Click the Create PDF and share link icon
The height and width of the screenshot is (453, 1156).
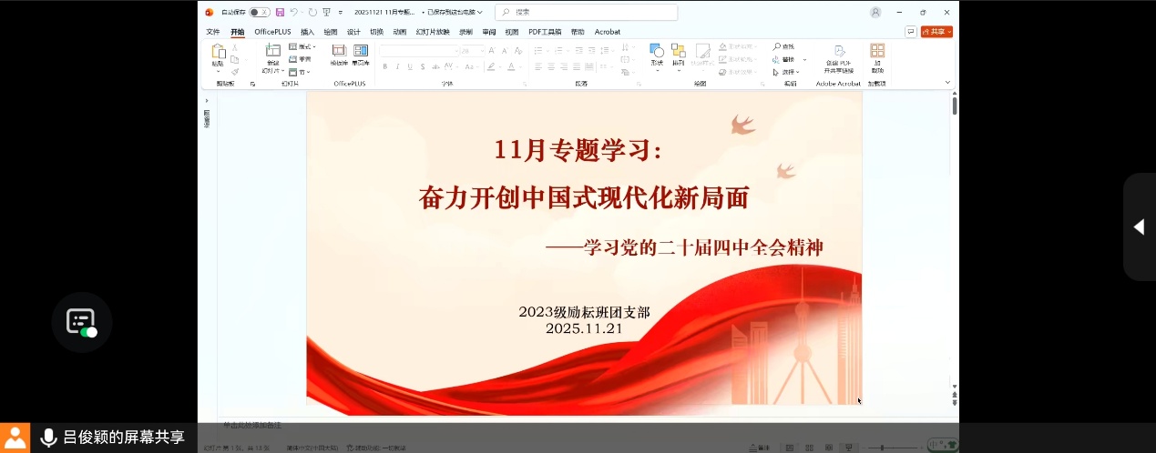pos(838,52)
